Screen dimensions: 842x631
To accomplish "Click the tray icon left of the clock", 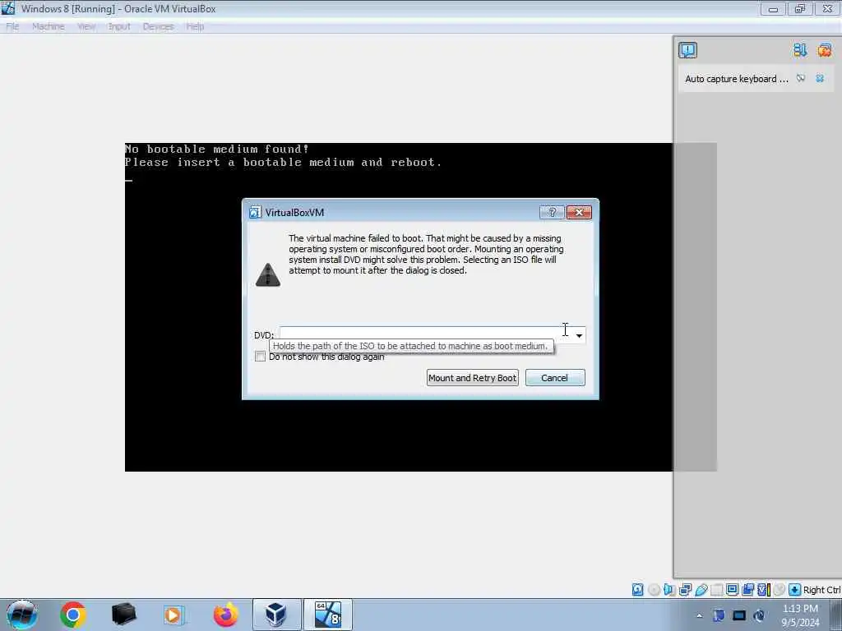I will click(x=759, y=615).
